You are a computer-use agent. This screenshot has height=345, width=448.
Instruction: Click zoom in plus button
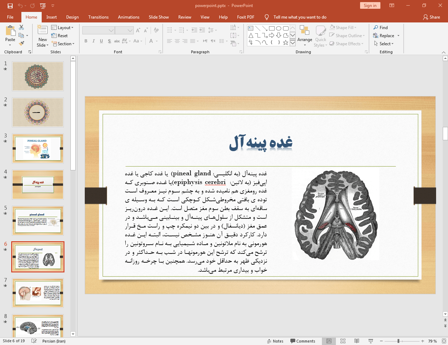423,341
